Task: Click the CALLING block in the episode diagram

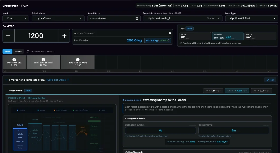Action: coord(20,139)
